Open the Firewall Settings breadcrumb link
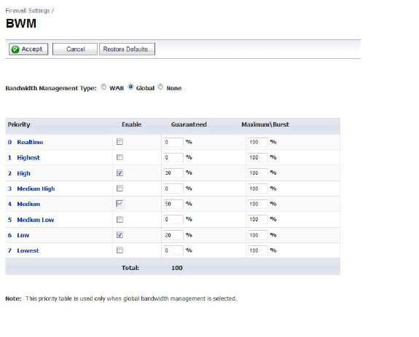 coord(28,11)
